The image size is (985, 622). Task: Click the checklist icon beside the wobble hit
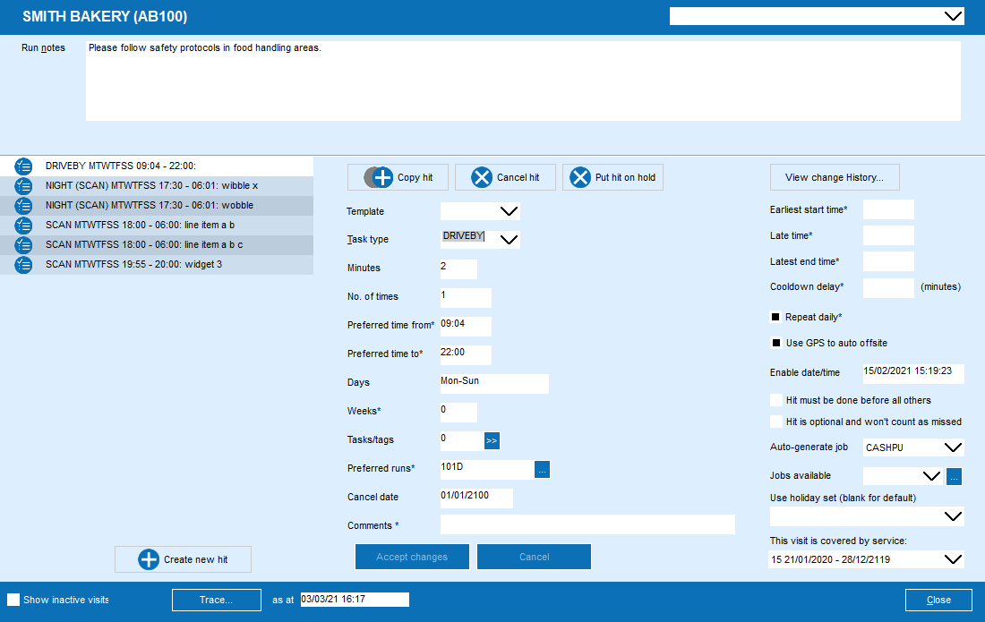pyautogui.click(x=23, y=205)
